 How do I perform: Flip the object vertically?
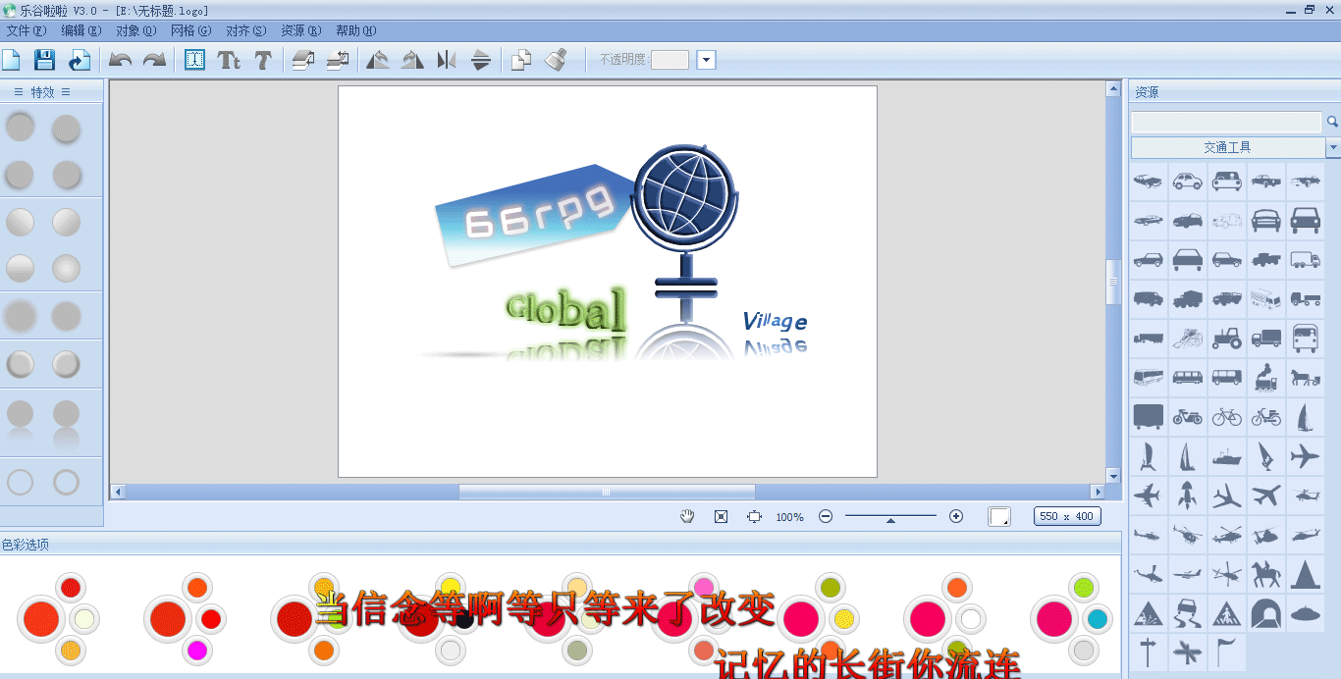point(481,60)
